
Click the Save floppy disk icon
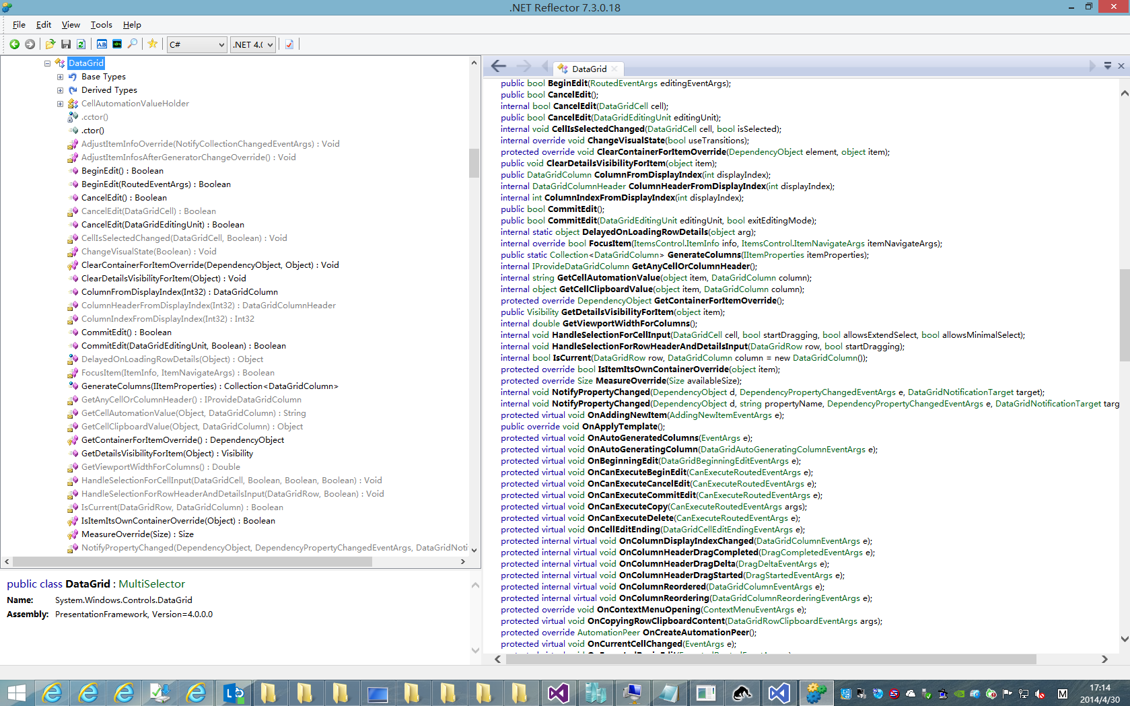(66, 44)
